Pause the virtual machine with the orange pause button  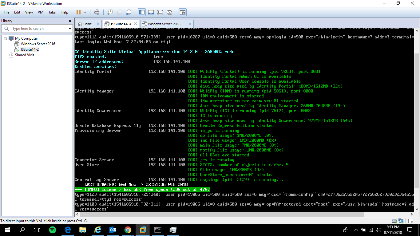click(x=78, y=12)
